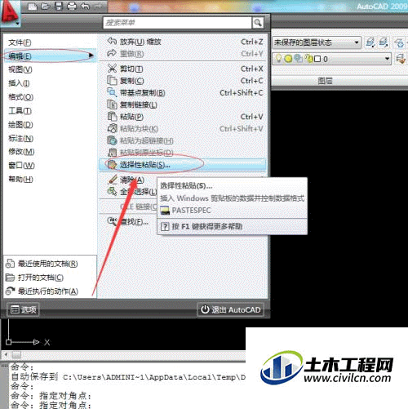The image size is (408, 409).
Task: Click the magnifier search icon in menu search
Action: click(258, 23)
